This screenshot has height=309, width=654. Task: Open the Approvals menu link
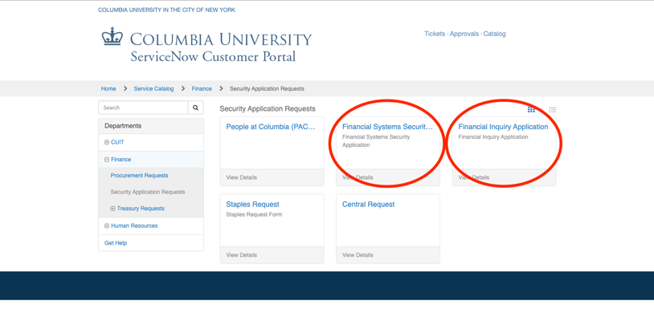(464, 34)
